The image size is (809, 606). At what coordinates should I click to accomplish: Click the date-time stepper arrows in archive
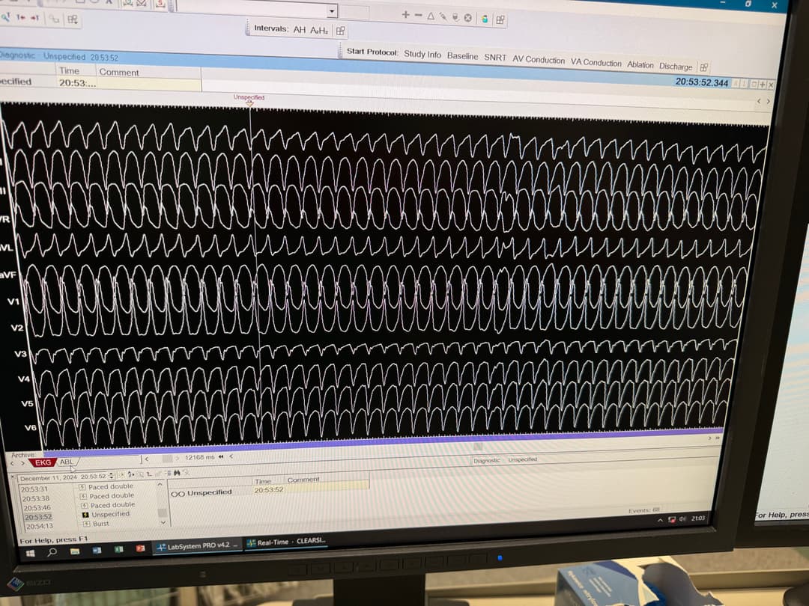tap(112, 476)
